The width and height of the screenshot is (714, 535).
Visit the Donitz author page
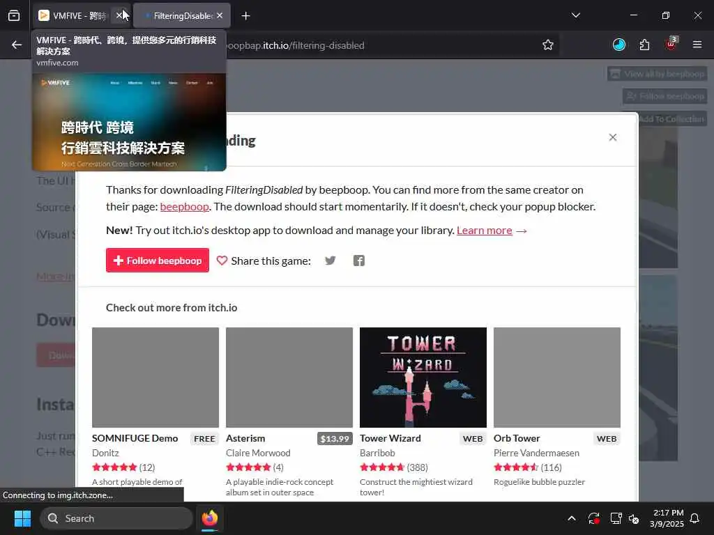[x=105, y=453]
